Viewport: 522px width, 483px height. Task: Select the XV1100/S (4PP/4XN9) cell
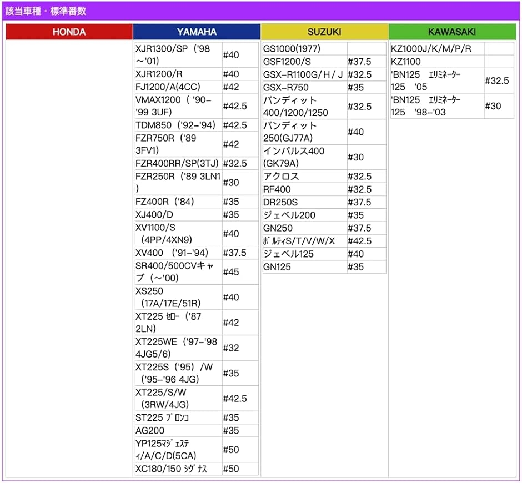pyautogui.click(x=178, y=234)
